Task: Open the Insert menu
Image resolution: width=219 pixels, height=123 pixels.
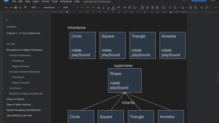Action: pyautogui.click(x=36, y=1)
